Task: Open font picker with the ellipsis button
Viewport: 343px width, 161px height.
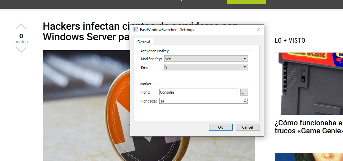Action: click(244, 92)
